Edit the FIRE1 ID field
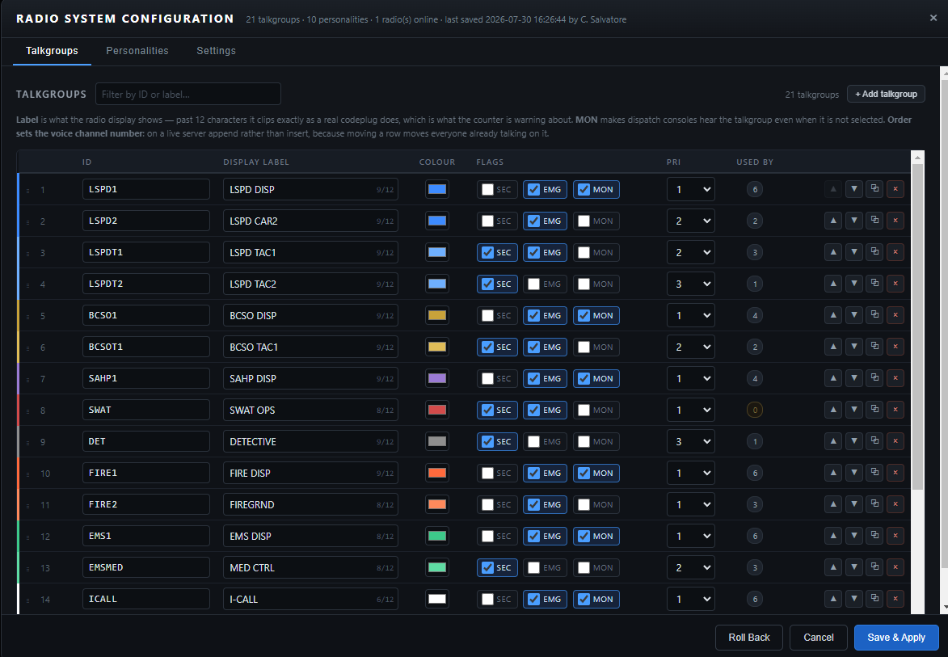 145,473
